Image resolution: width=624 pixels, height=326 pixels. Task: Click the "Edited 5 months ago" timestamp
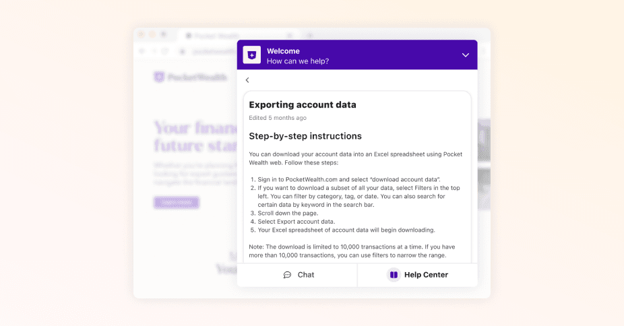click(x=278, y=118)
